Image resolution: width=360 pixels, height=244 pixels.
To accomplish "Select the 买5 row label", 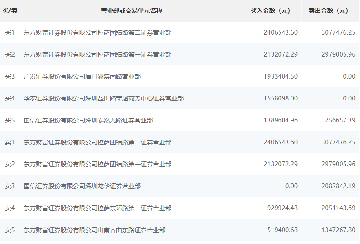I will (10, 120).
